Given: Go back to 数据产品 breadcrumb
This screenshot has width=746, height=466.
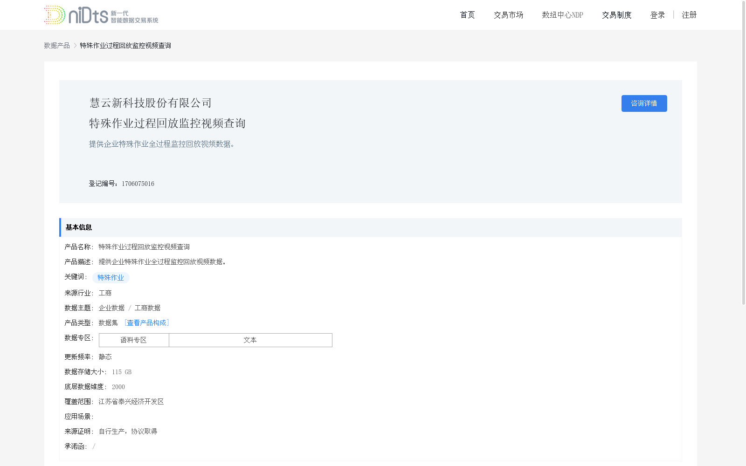Looking at the screenshot, I should [57, 45].
